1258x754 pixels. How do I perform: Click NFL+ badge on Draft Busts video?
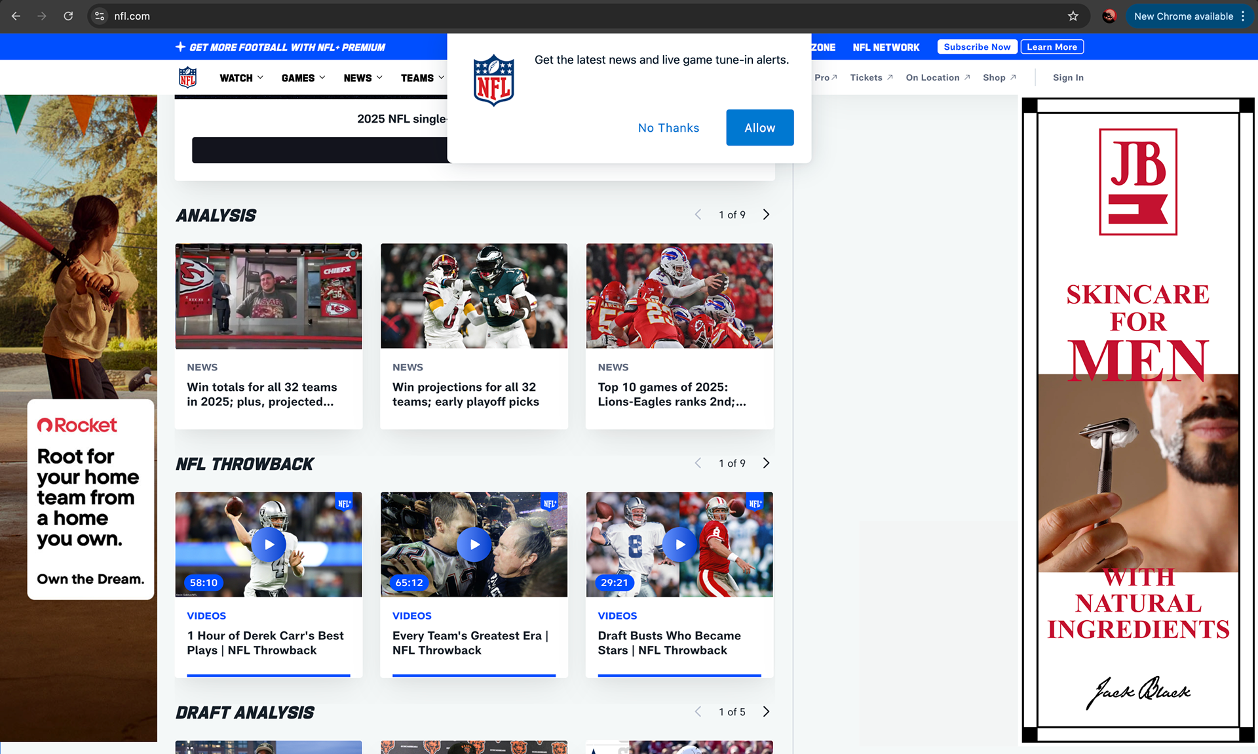point(755,502)
